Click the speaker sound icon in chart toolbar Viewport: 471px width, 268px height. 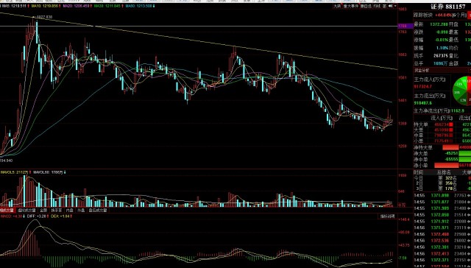coord(390,6)
